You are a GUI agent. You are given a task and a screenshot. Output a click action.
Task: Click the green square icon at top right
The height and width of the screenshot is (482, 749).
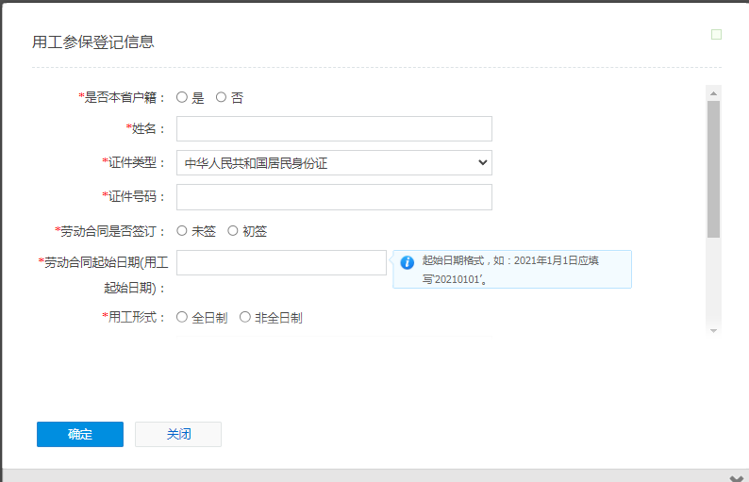716,34
